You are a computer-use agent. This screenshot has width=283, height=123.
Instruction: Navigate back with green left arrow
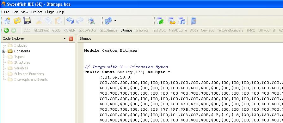[x=6, y=30]
